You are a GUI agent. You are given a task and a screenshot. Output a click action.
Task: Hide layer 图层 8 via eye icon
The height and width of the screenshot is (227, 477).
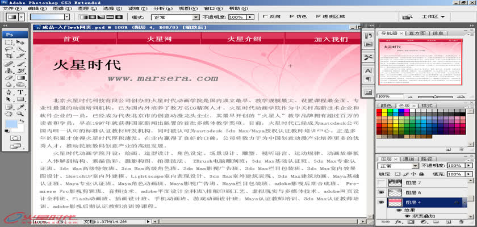point(382,193)
